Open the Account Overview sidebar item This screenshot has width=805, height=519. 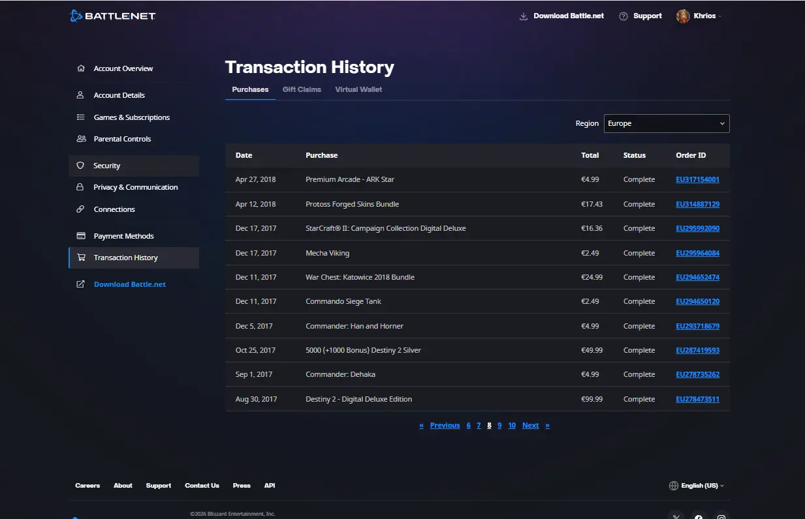coord(134,68)
